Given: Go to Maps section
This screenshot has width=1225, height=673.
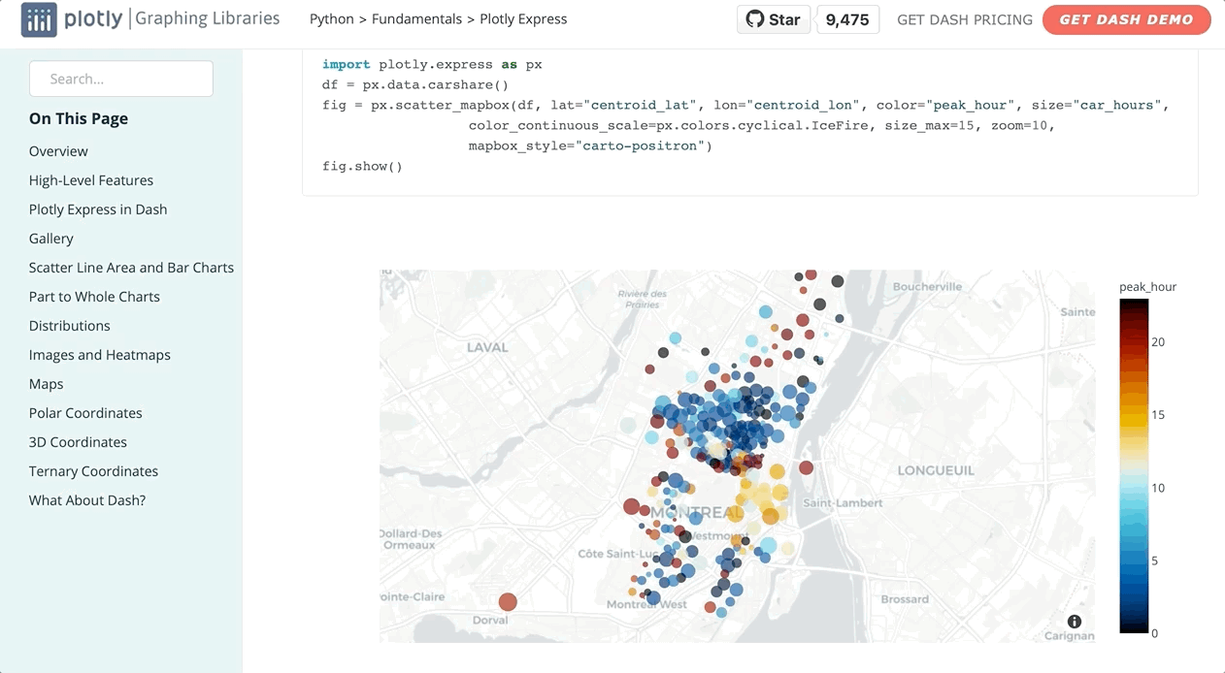Looking at the screenshot, I should point(47,384).
